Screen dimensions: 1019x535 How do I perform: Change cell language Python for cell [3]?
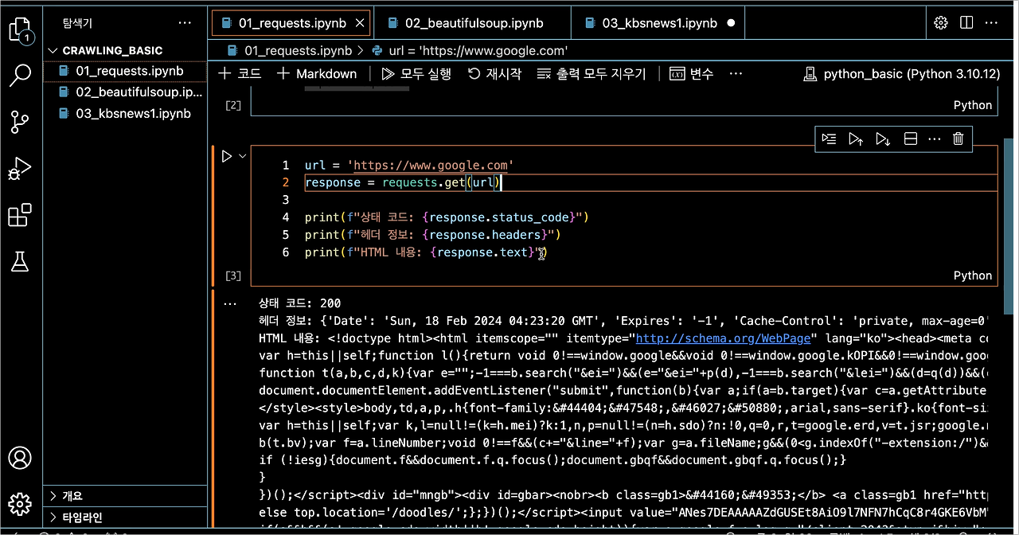973,275
